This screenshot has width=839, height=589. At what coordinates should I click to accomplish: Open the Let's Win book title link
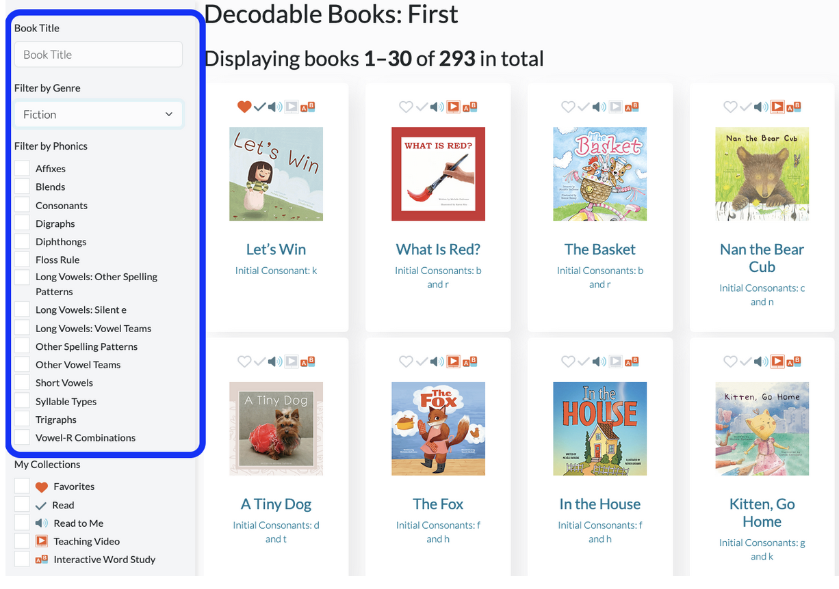point(276,249)
